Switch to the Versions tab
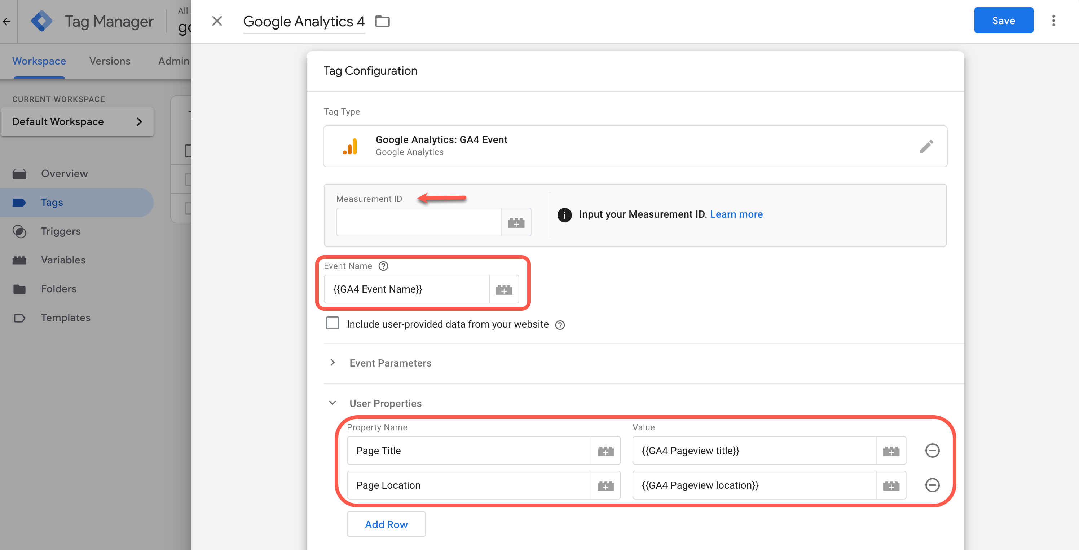The height and width of the screenshot is (550, 1079). coord(109,61)
